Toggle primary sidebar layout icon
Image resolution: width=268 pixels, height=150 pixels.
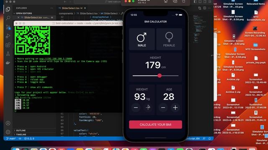tap(195, 2)
